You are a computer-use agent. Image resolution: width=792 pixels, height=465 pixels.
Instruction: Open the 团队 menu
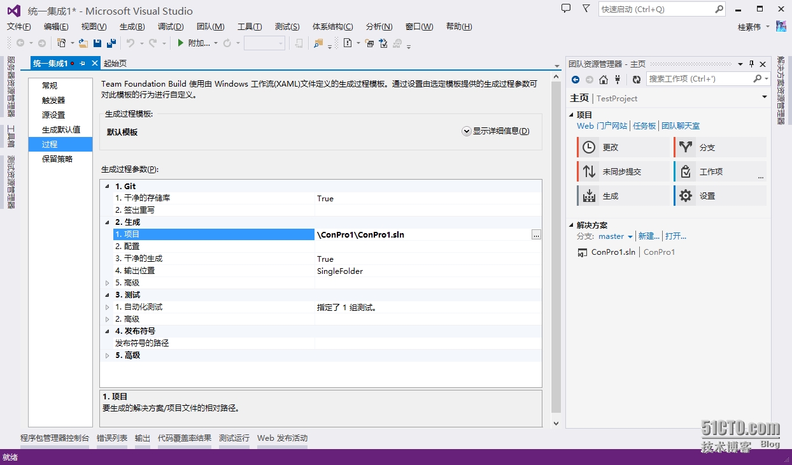click(211, 27)
